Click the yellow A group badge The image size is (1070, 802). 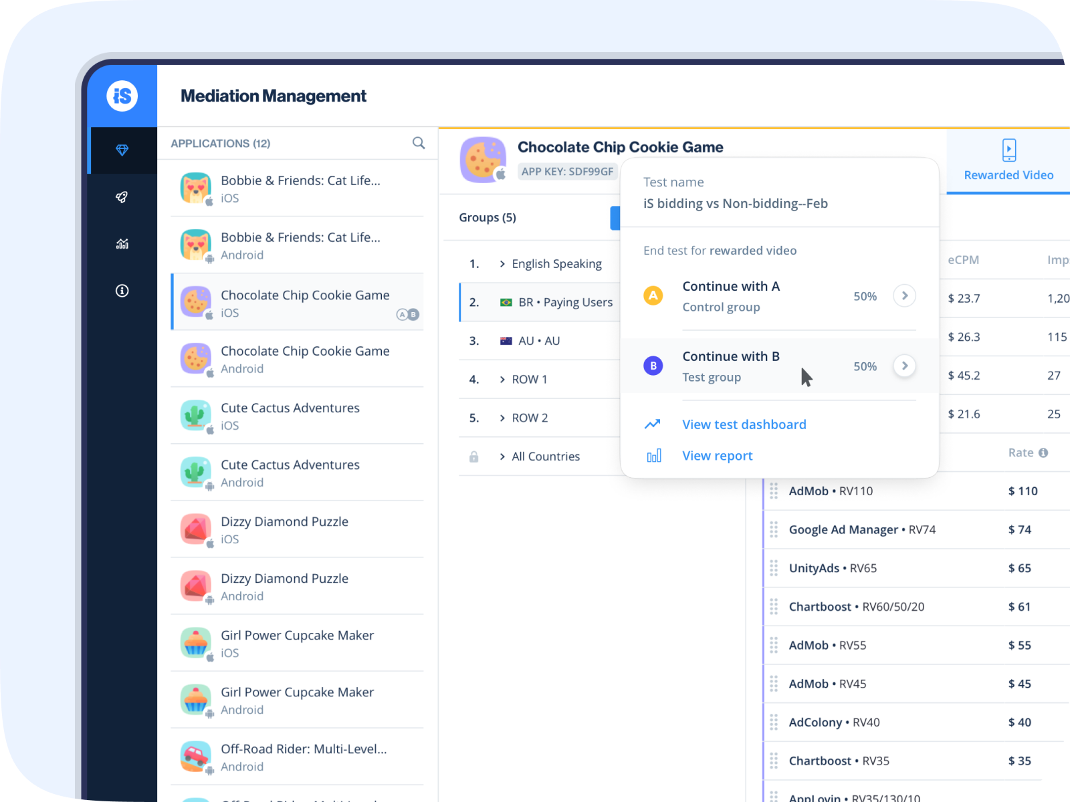pos(653,295)
